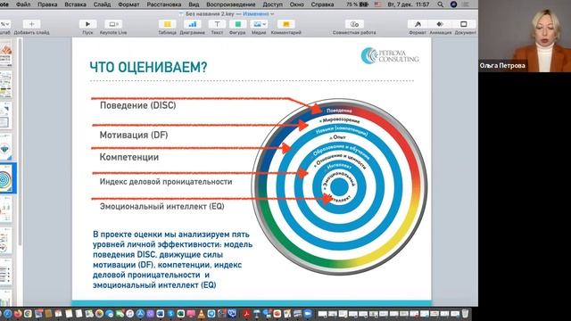The height and width of the screenshot is (321, 571).
Task: Click the Add Slide plus button
Action: tap(32, 24)
